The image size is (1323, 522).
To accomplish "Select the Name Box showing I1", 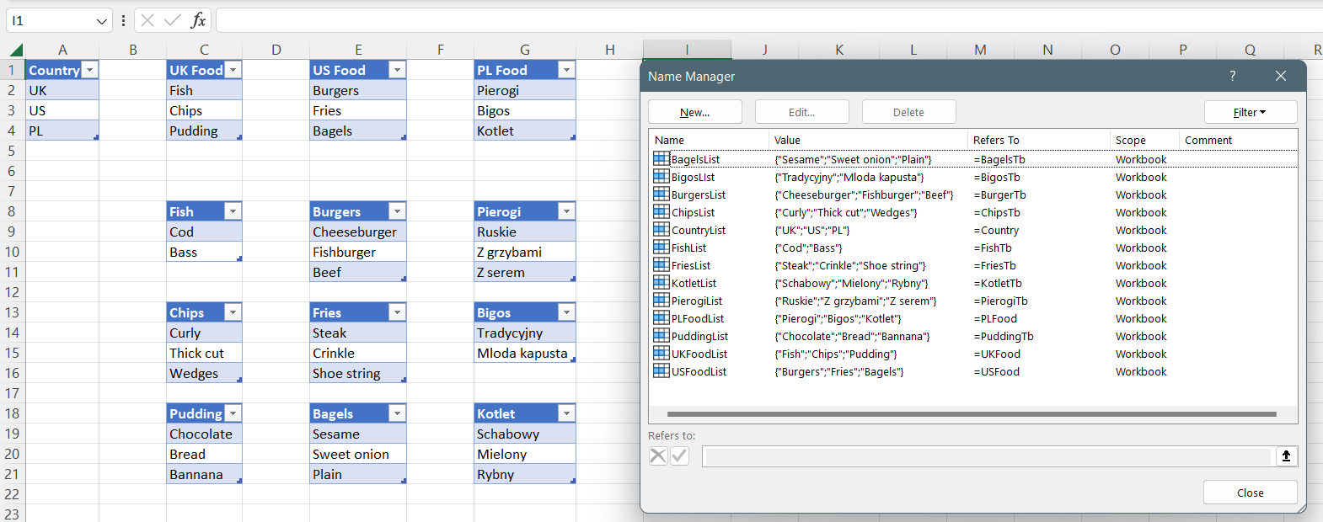I will pyautogui.click(x=50, y=20).
